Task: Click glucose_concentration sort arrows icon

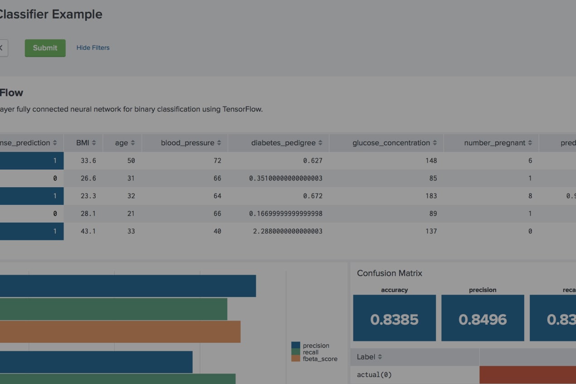Action: [434, 143]
